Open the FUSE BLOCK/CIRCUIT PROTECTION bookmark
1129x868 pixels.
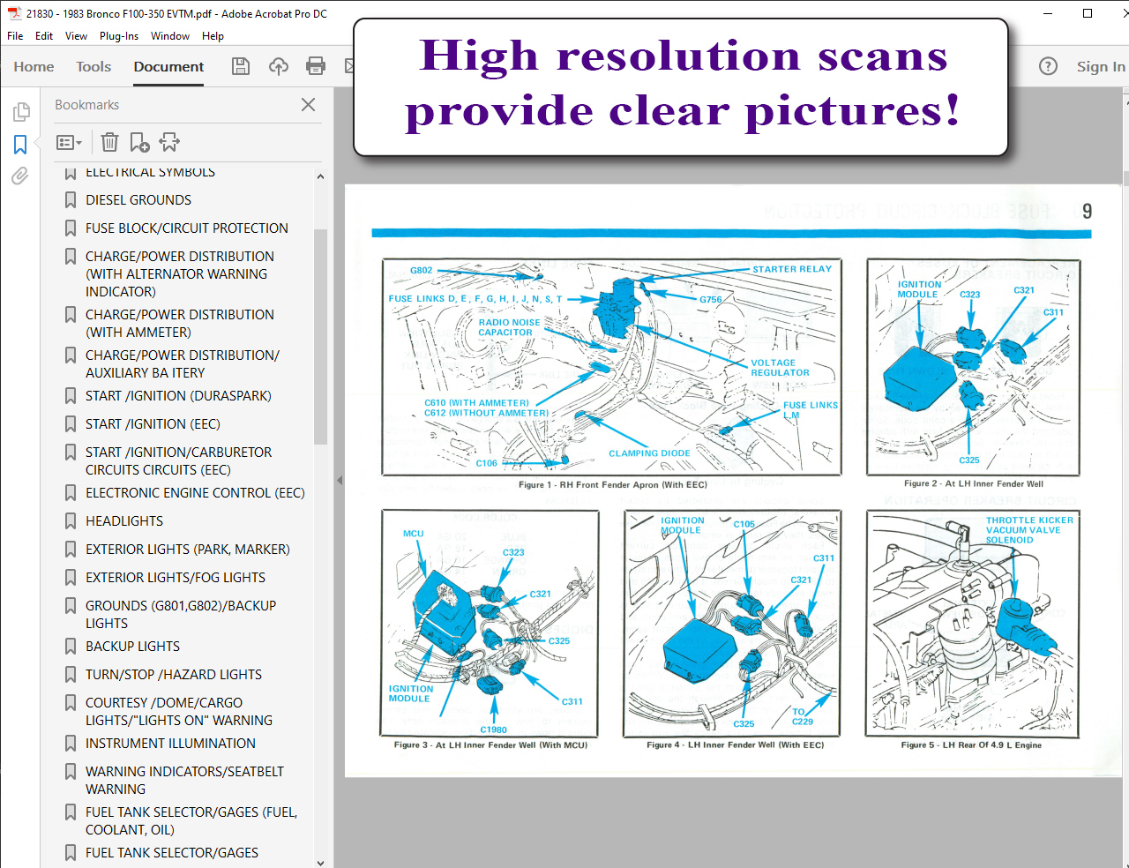187,228
